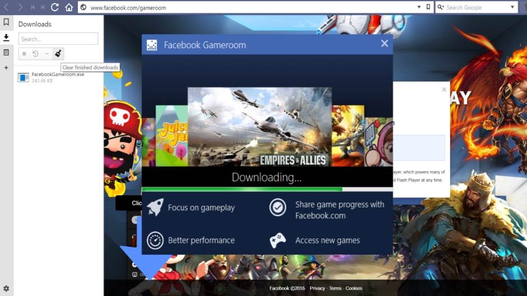Click Clear finished downloads brush icon

tap(58, 54)
